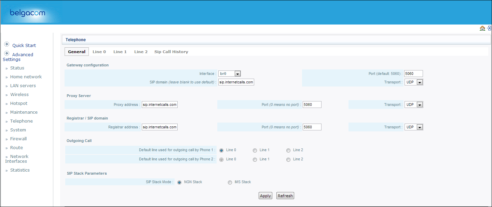Screen dimensions: 492x207
Task: Open the Sip Call History tab
Action: click(x=171, y=52)
